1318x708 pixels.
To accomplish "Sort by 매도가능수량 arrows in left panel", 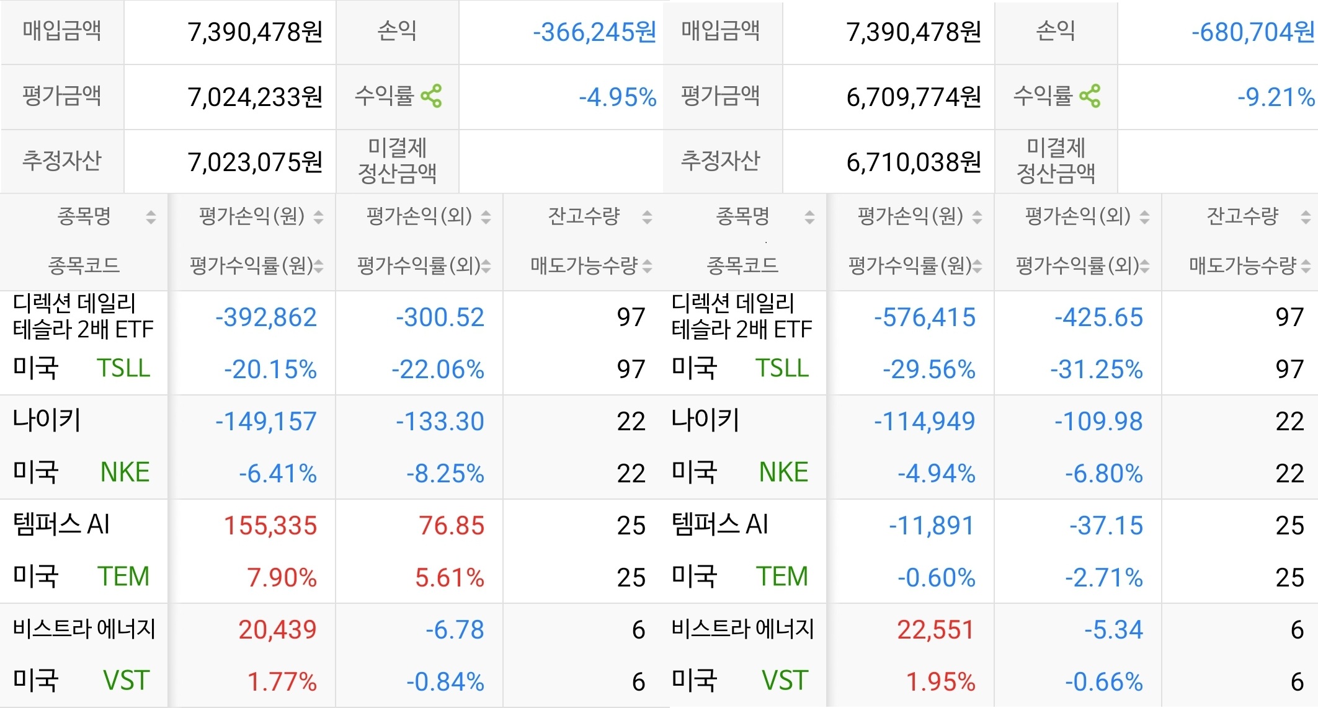I will [647, 267].
